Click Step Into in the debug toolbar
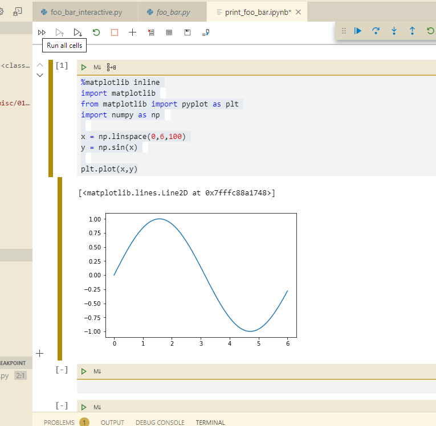 click(394, 31)
